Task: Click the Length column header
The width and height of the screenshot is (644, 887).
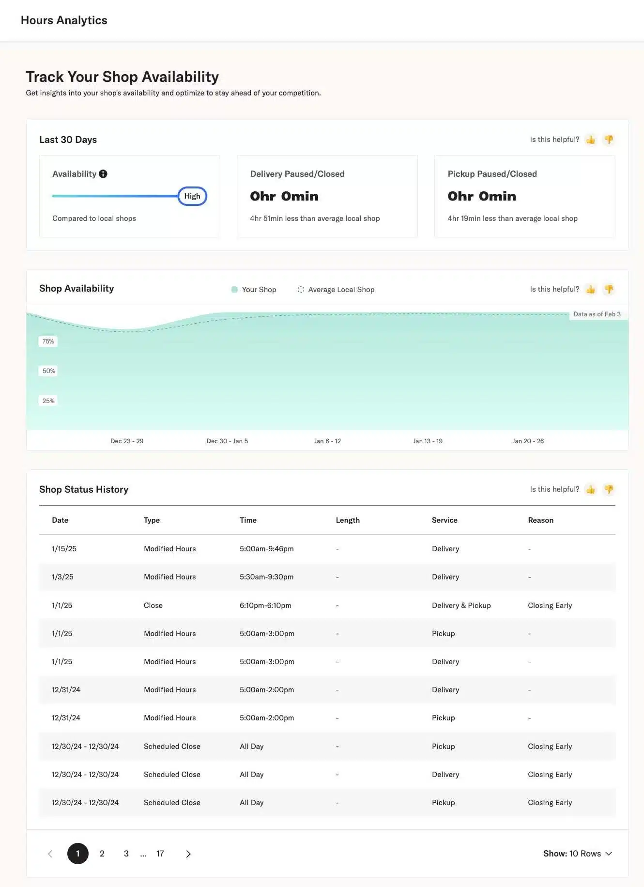Action: click(348, 520)
